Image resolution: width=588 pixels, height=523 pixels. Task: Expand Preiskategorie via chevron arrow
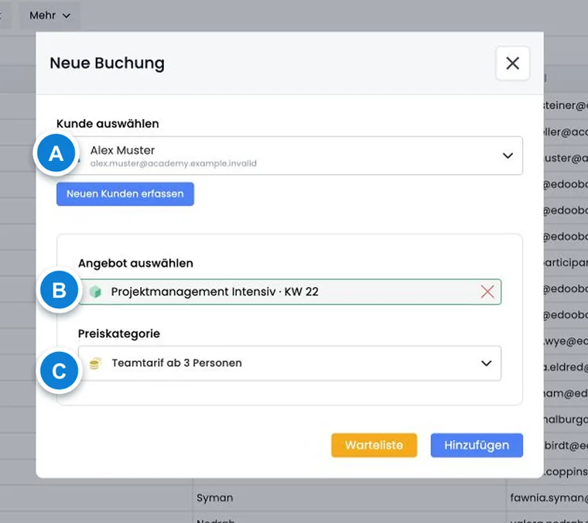[x=487, y=364]
